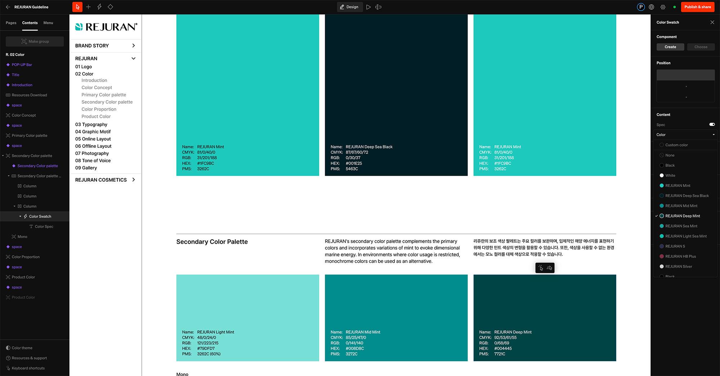
Task: Open Keyboard shortcuts
Action: (x=25, y=368)
